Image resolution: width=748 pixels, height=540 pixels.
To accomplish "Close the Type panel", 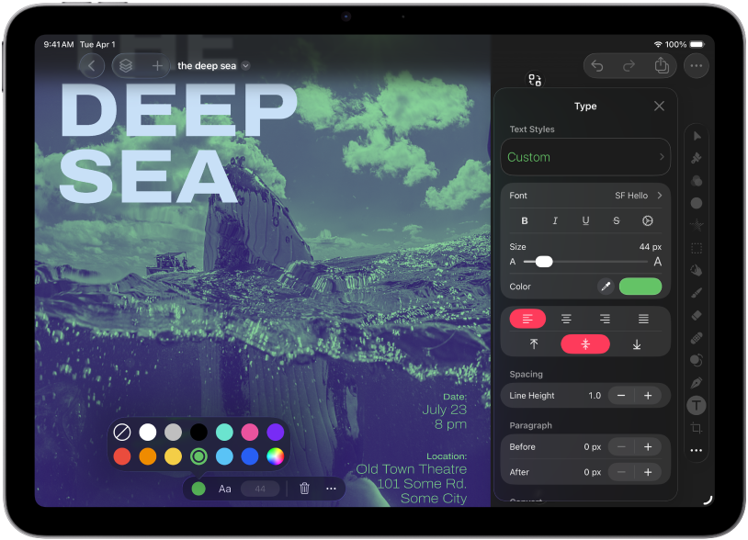I will coord(659,106).
